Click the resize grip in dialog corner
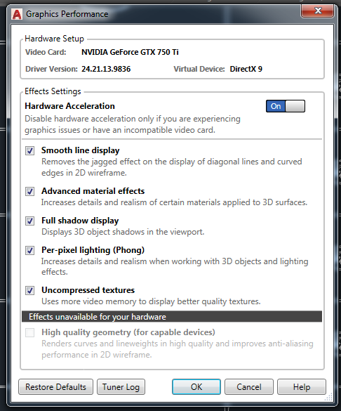The image size is (341, 411). 328,397
